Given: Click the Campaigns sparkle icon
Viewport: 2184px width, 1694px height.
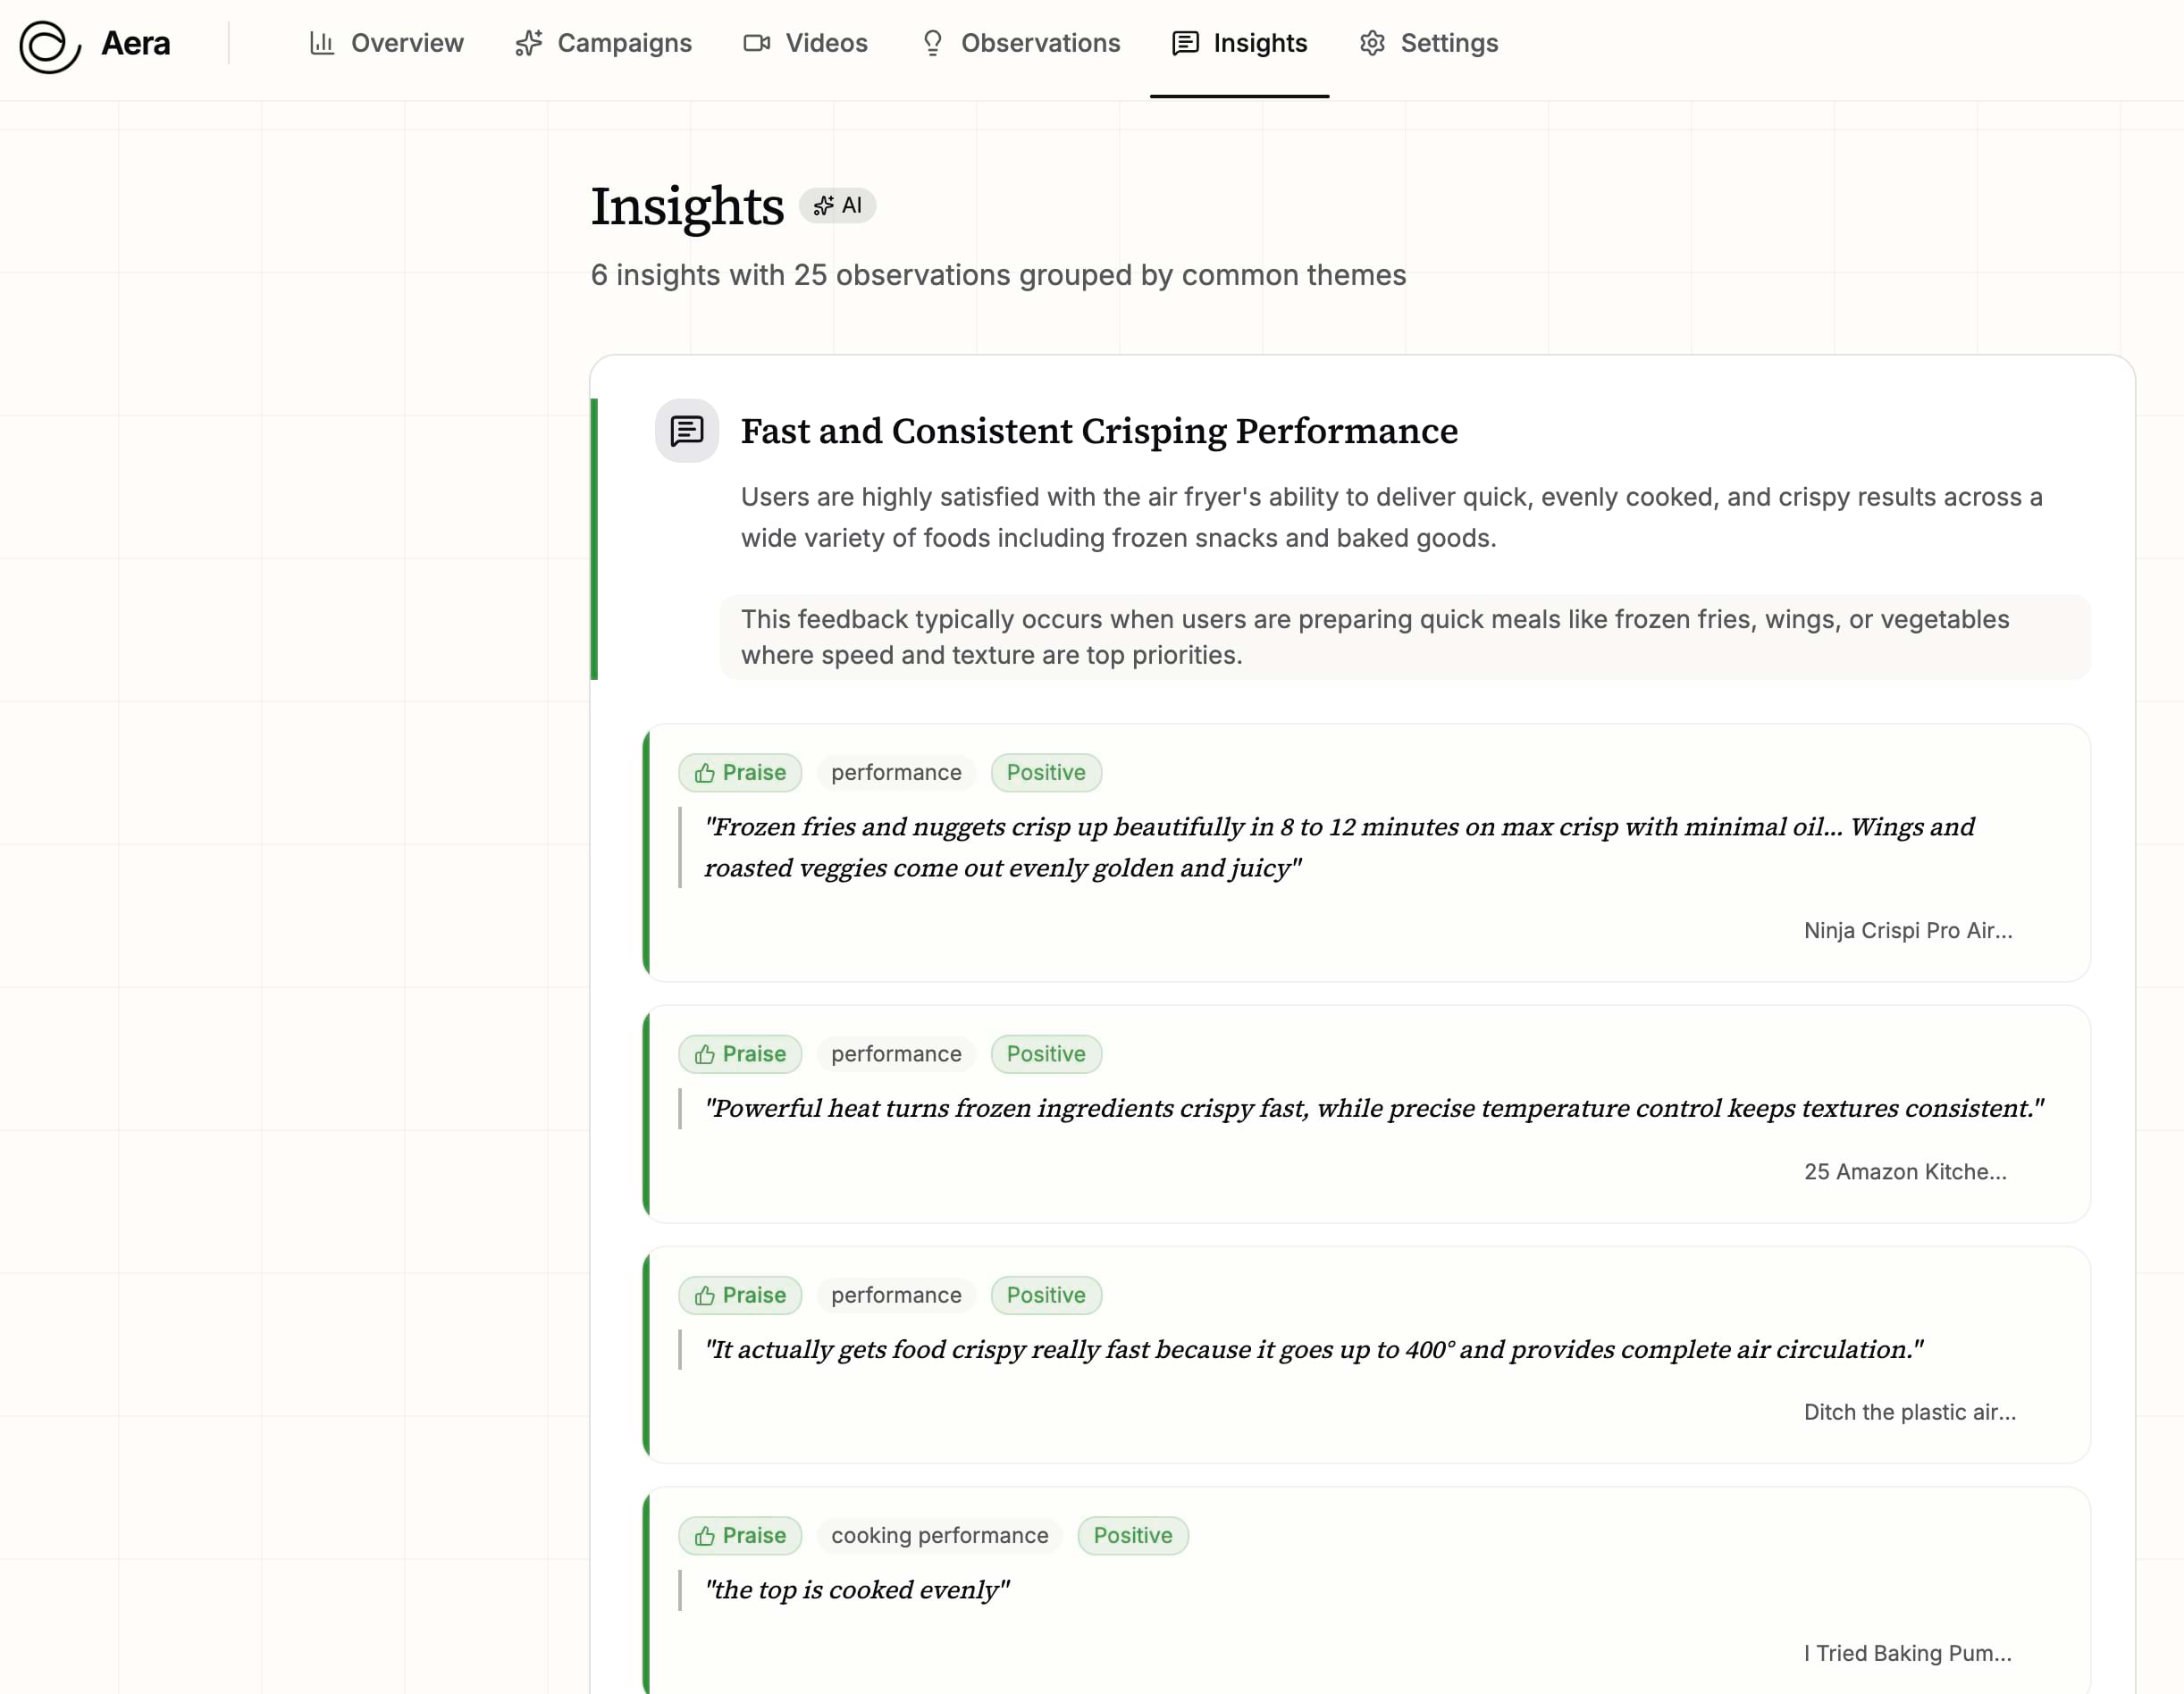Looking at the screenshot, I should pos(529,43).
